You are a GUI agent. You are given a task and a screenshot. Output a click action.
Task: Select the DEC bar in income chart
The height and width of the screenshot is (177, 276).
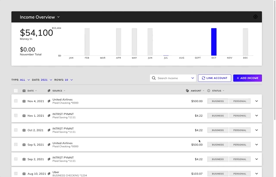tap(245, 42)
